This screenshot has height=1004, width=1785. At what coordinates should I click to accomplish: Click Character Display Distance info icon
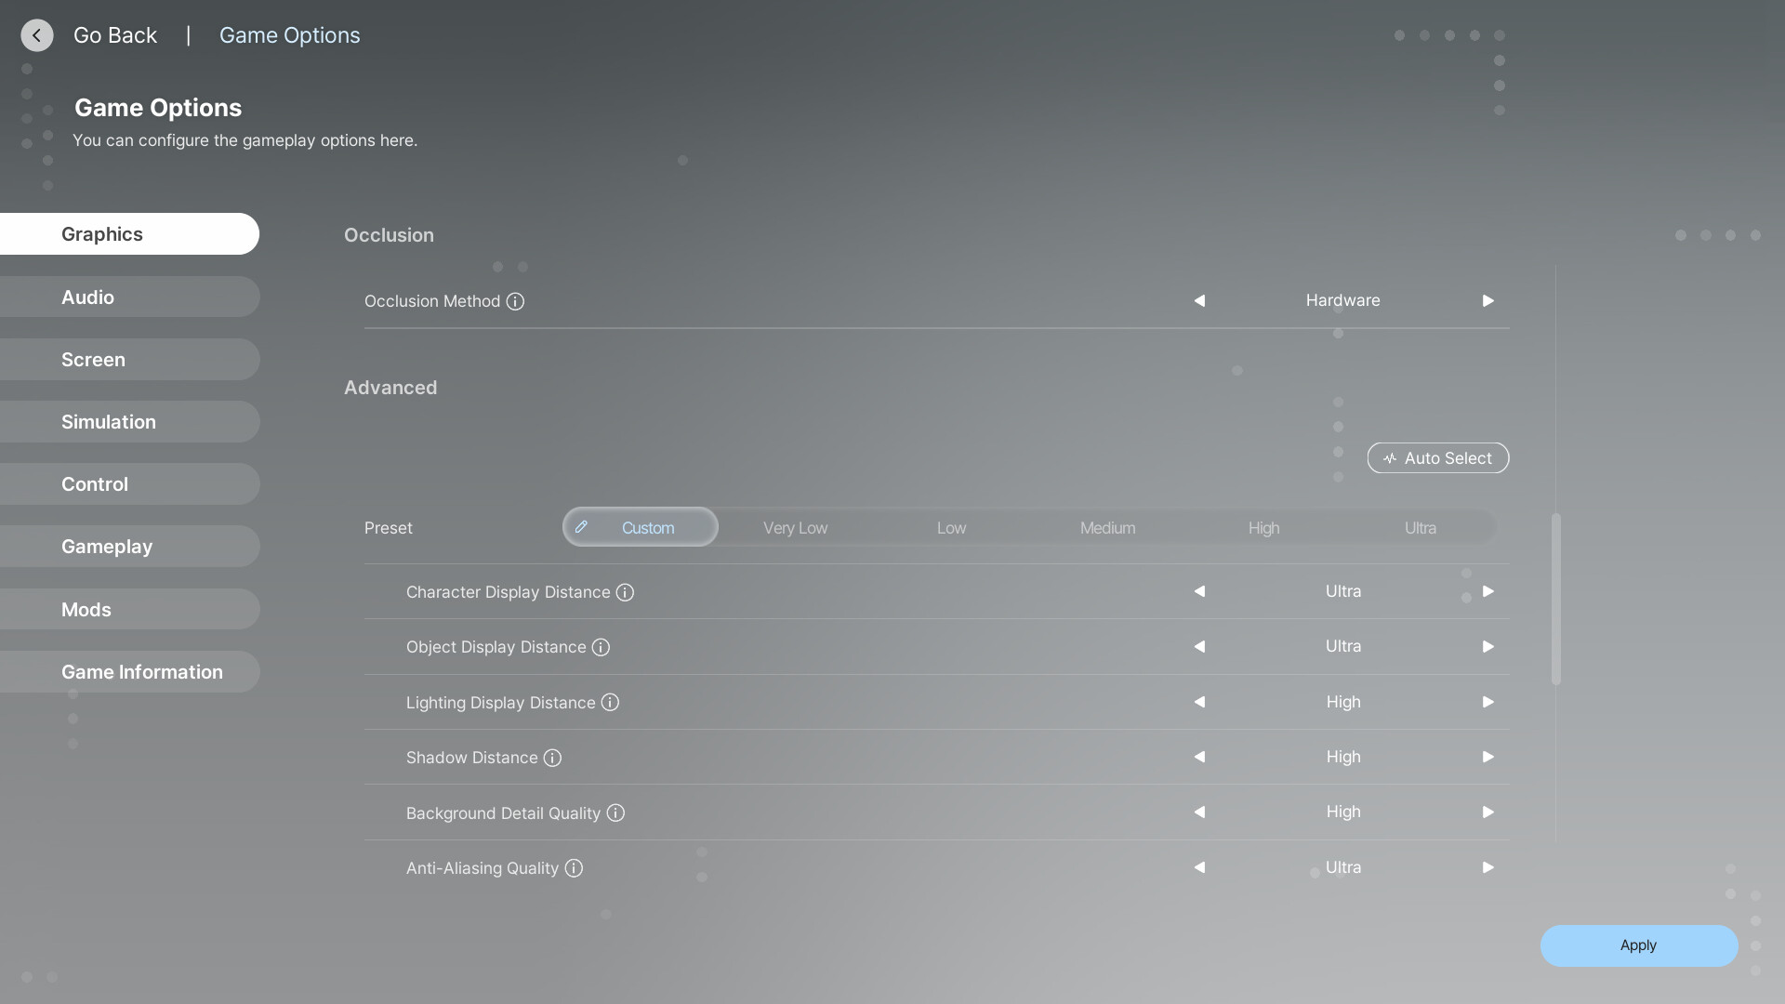(x=625, y=592)
